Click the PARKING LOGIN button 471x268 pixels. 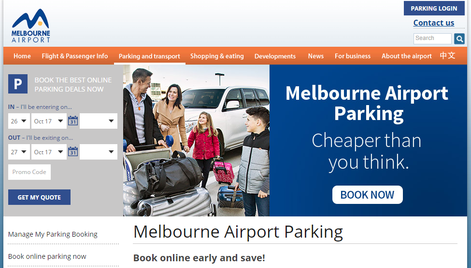(x=434, y=8)
